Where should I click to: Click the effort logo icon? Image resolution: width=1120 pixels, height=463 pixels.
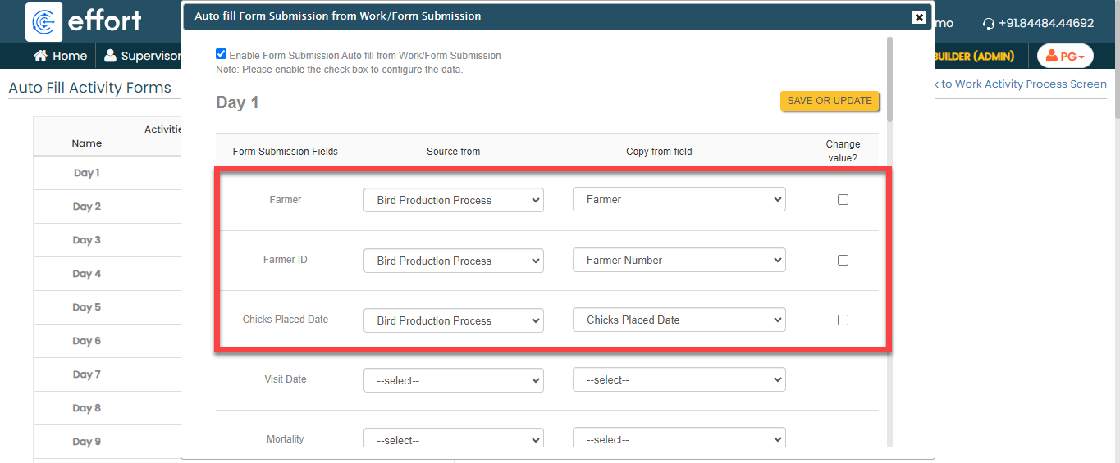(44, 22)
